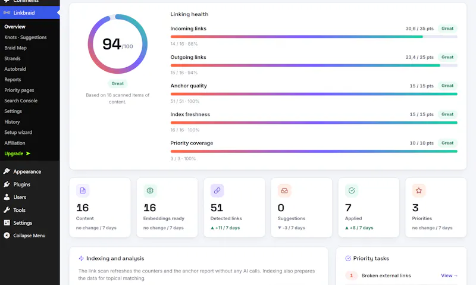Click the Collapse Menu arrow icon
476x285 pixels.
pyautogui.click(x=7, y=235)
